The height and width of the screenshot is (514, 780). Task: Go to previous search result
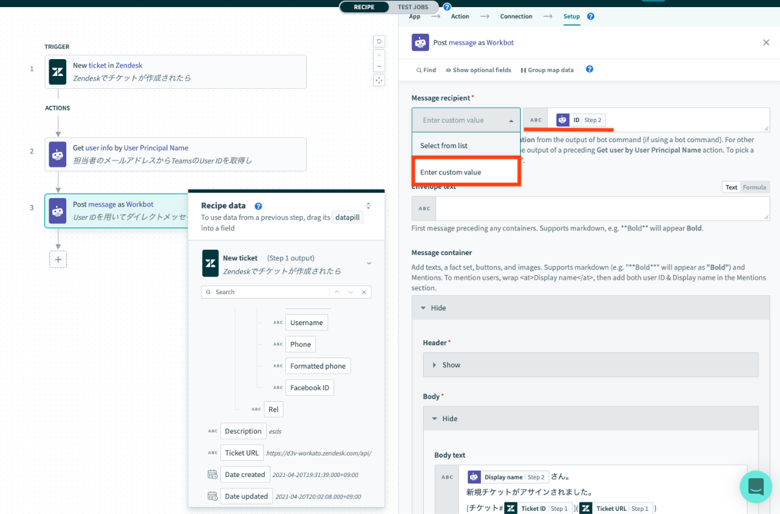pyautogui.click(x=336, y=292)
